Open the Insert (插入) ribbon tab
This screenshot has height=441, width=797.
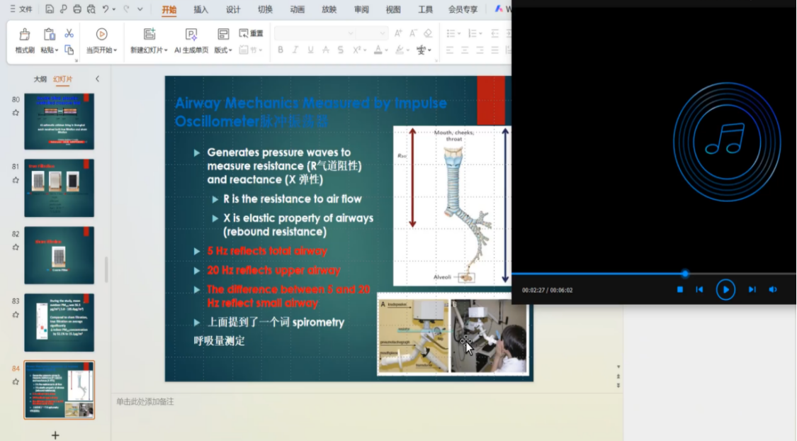pos(201,10)
